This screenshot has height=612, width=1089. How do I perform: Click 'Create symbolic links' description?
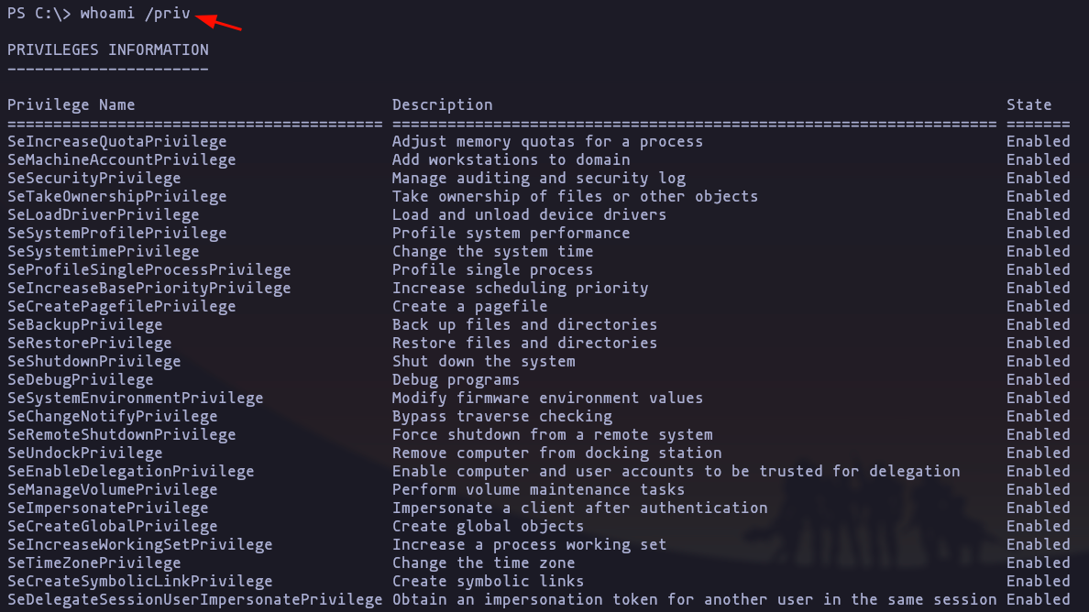(488, 582)
